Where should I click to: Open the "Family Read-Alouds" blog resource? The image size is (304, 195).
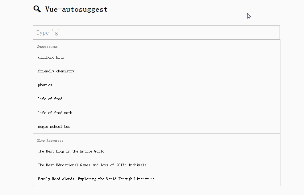click(96, 179)
